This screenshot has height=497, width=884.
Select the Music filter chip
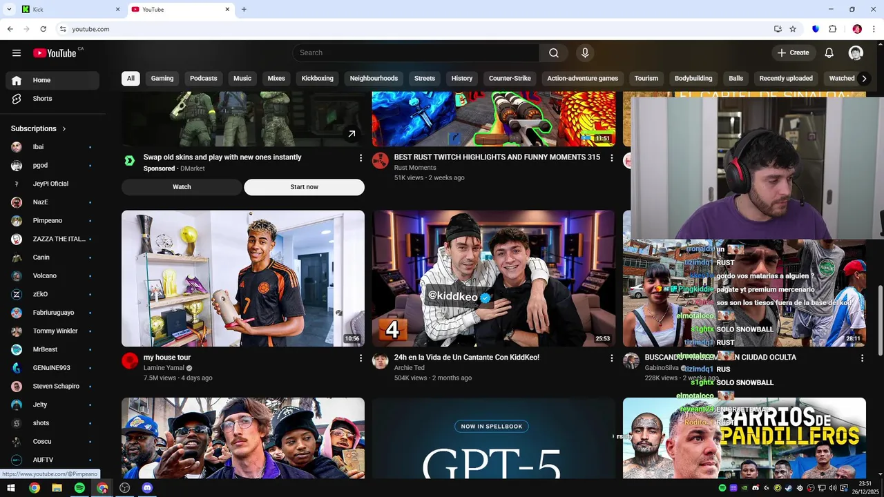242,79
